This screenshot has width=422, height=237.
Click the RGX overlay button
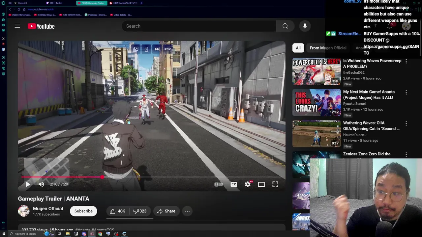point(167,49)
